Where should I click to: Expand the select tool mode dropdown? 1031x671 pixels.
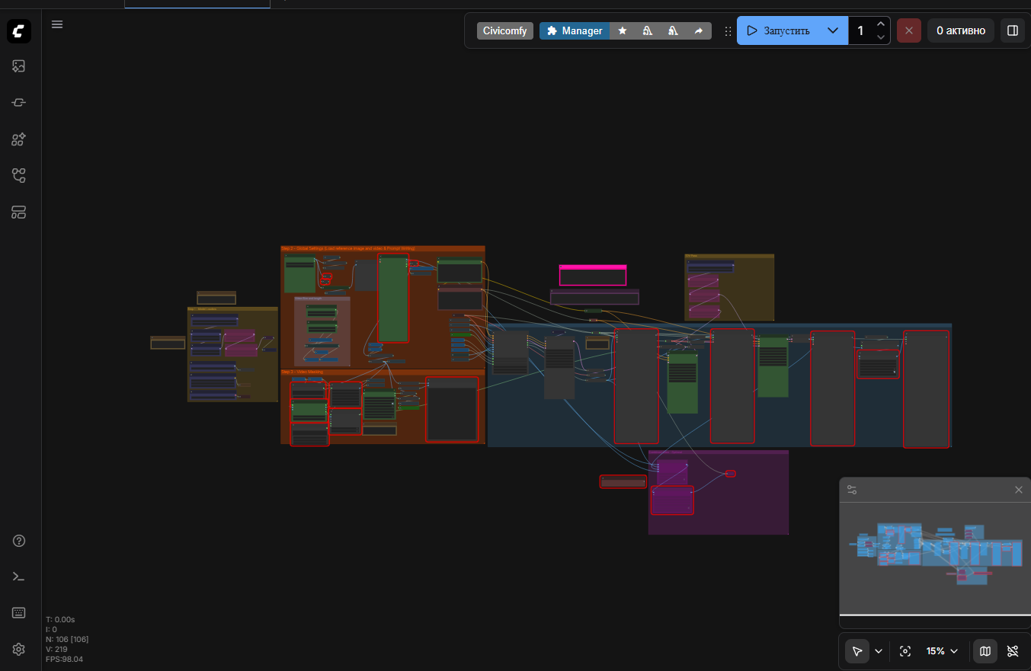click(879, 651)
